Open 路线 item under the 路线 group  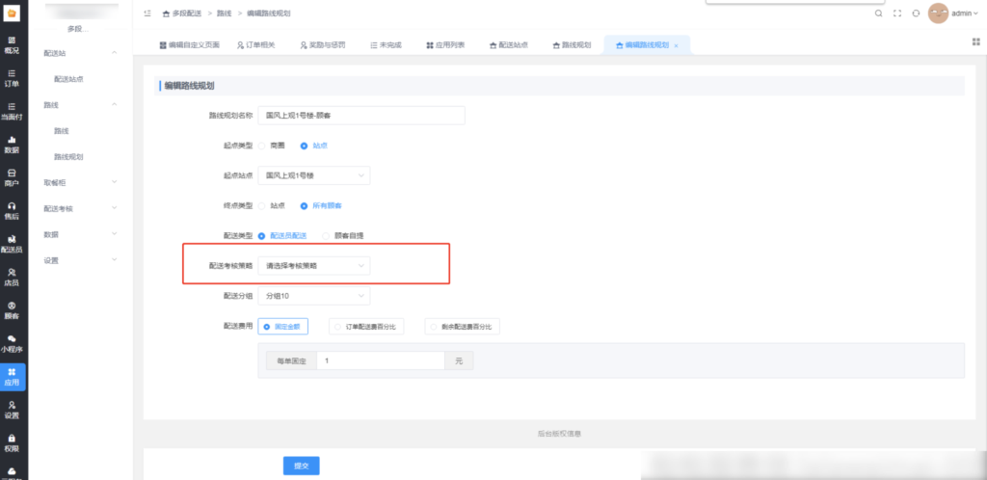61,131
